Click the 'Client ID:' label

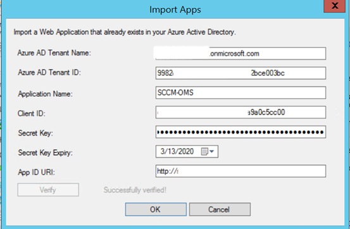32,113
